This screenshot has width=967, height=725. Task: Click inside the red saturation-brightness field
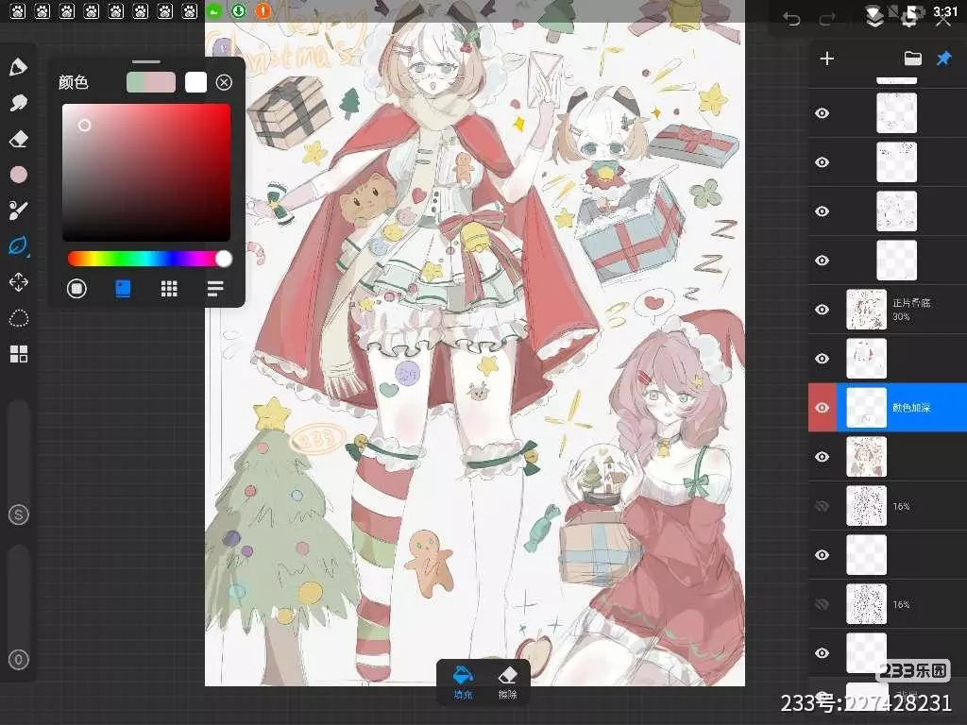coord(146,173)
